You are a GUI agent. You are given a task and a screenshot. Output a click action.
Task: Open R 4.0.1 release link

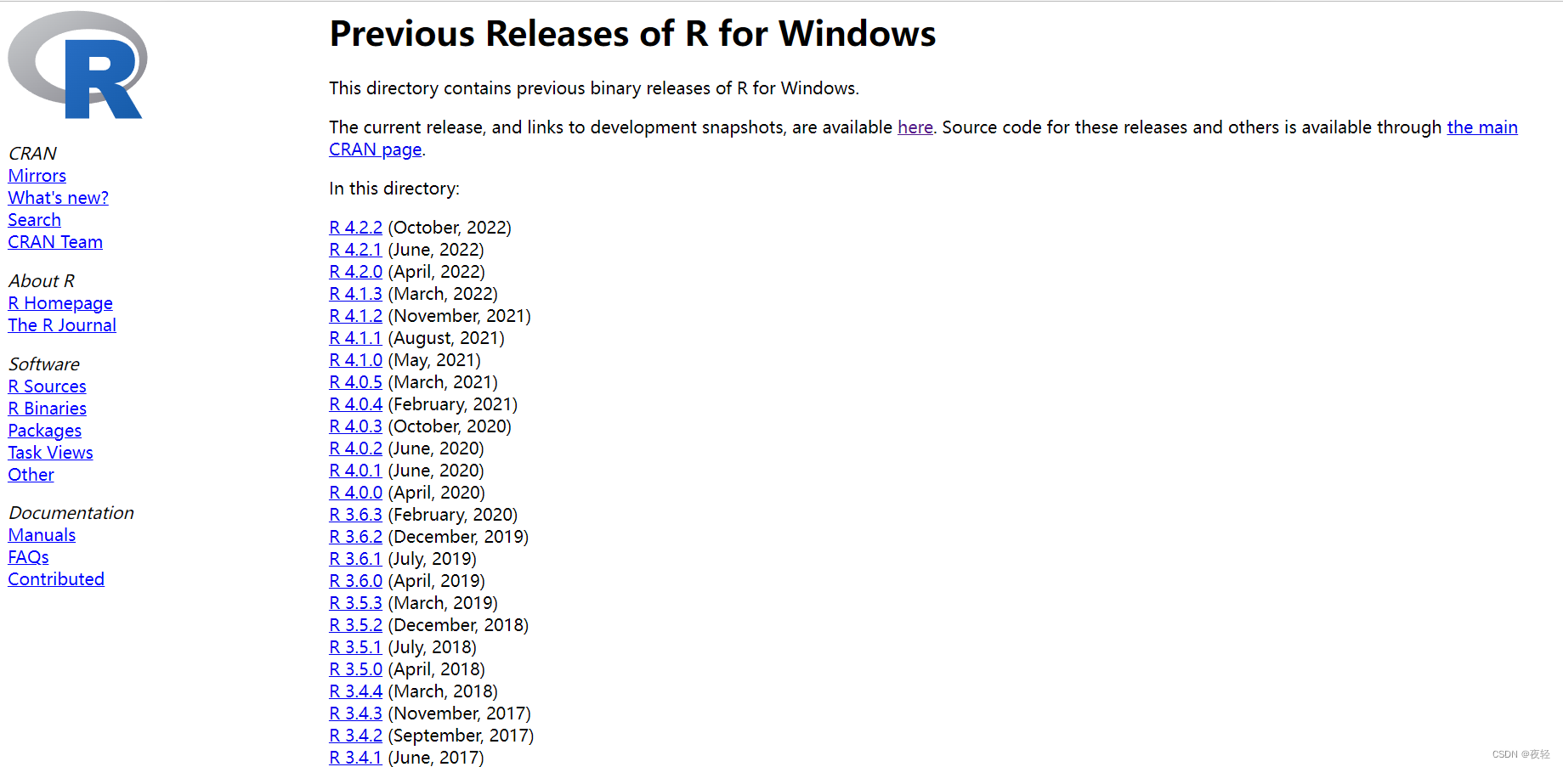(356, 471)
